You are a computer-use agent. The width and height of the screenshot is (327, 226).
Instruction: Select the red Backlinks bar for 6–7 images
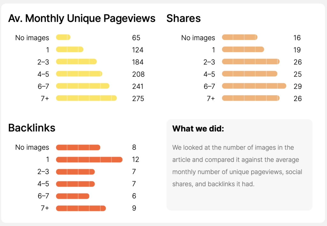[72, 196]
